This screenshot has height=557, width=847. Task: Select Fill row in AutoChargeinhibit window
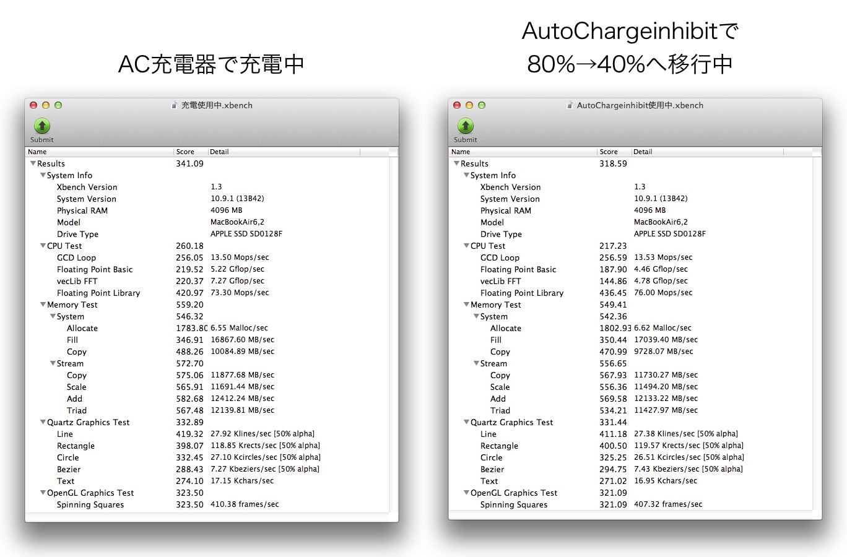(x=631, y=340)
